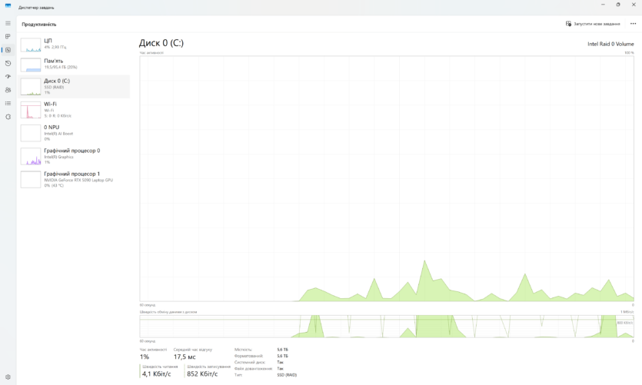Click the Форматований 5,6 ТБ value
Image resolution: width=642 pixels, height=385 pixels.
(x=282, y=356)
